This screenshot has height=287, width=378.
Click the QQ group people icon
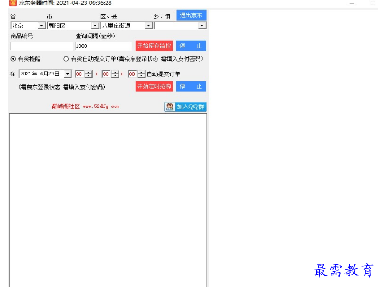pyautogui.click(x=170, y=107)
